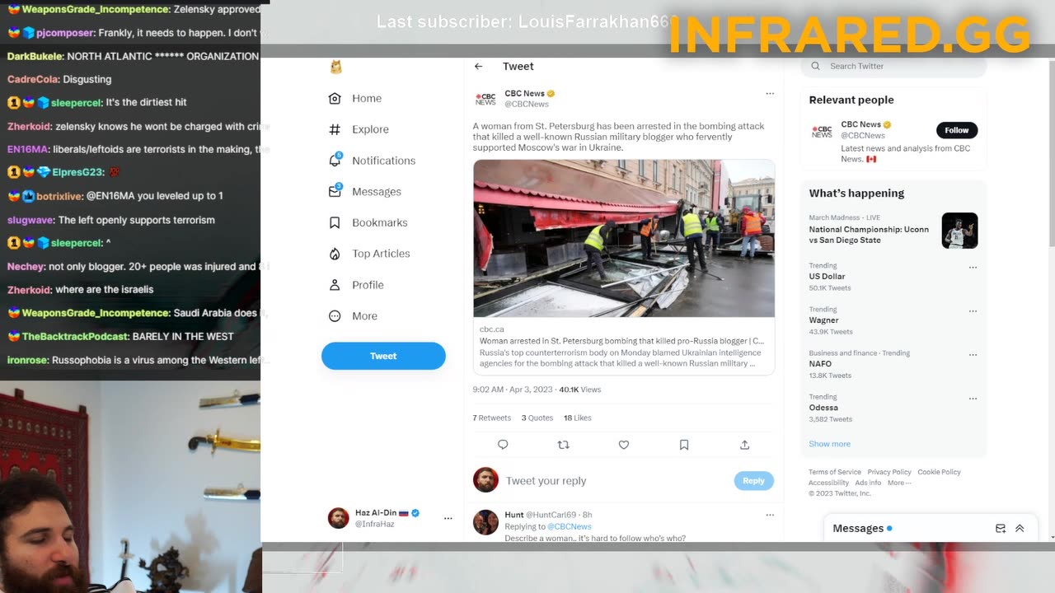
Task: Click the share upload icon
Action: [x=744, y=445]
